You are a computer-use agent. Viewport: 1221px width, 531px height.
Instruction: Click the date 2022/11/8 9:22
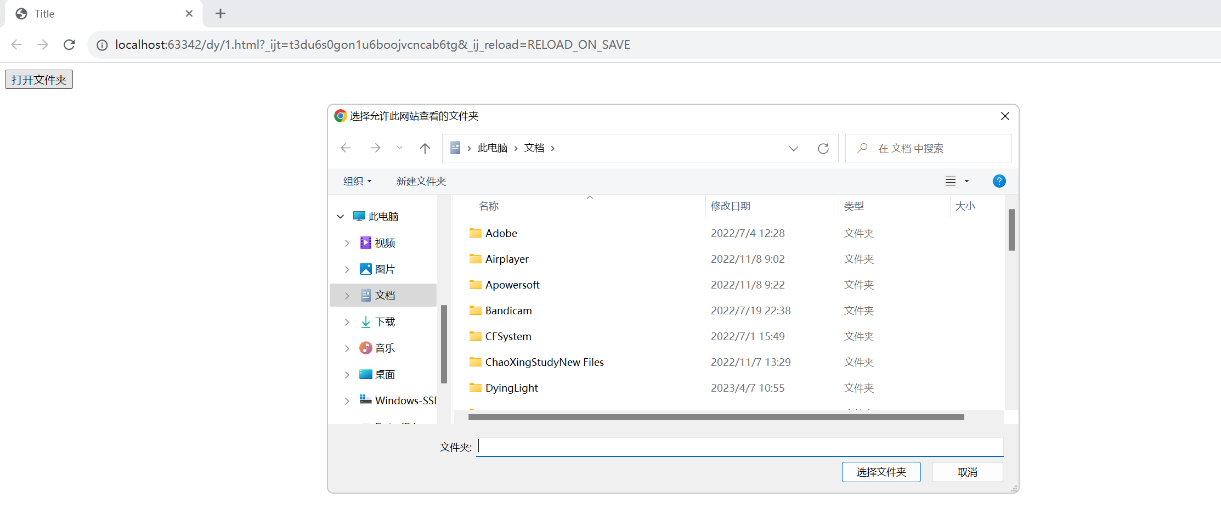(748, 285)
